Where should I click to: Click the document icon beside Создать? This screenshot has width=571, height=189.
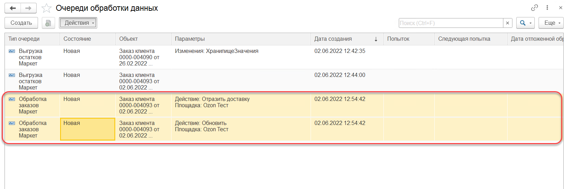click(48, 23)
